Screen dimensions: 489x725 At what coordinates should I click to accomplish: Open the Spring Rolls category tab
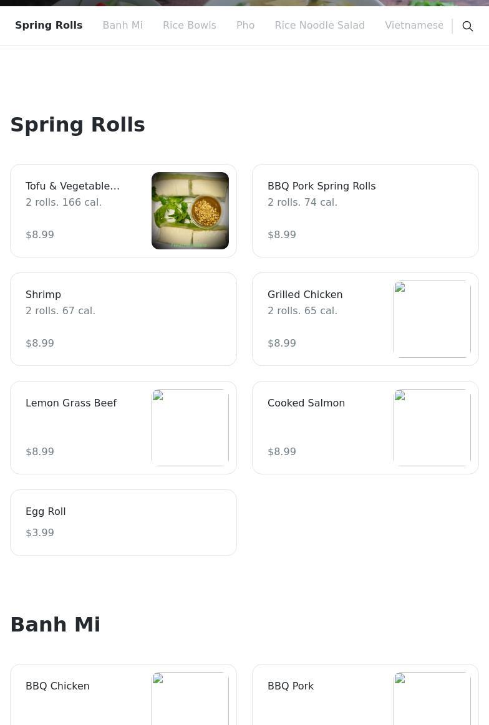click(49, 26)
